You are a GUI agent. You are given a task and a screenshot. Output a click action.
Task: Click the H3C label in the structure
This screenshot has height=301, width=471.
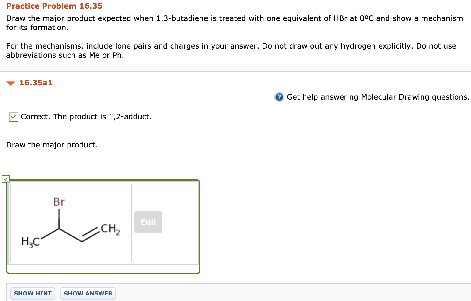click(30, 241)
